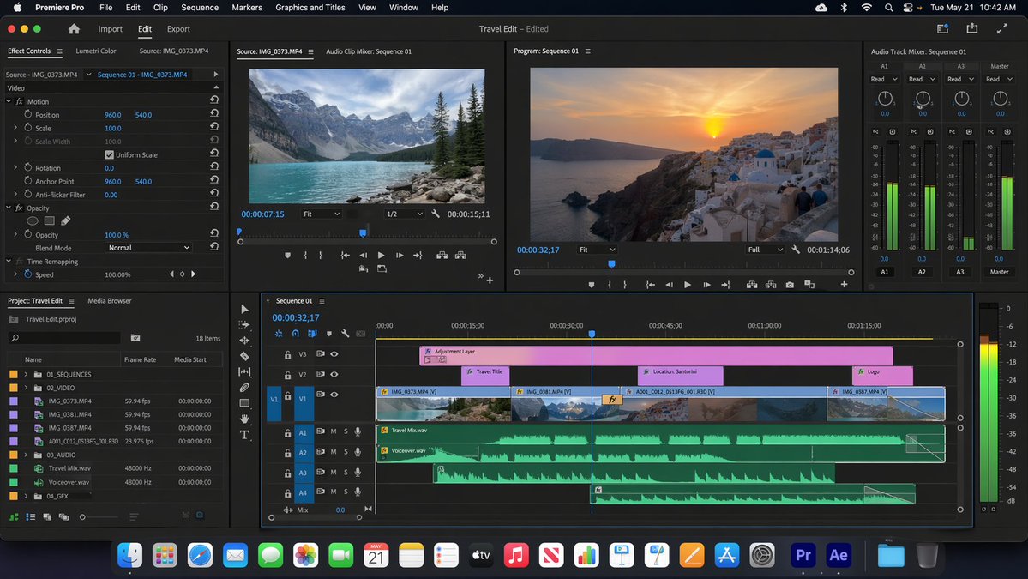Hide the V2 track with its eye toggle
This screenshot has height=579, width=1028.
click(334, 374)
